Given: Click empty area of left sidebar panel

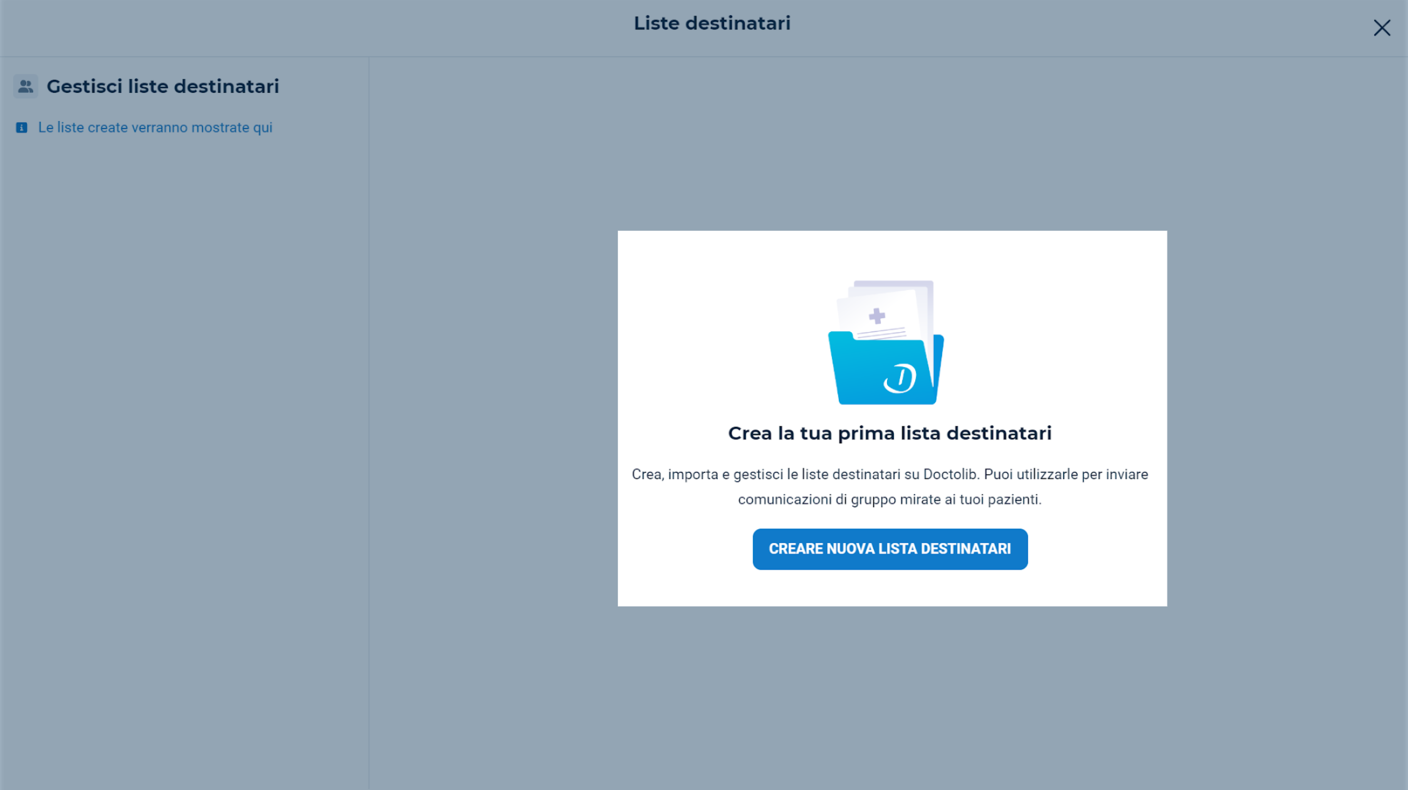Looking at the screenshot, I should 184,437.
